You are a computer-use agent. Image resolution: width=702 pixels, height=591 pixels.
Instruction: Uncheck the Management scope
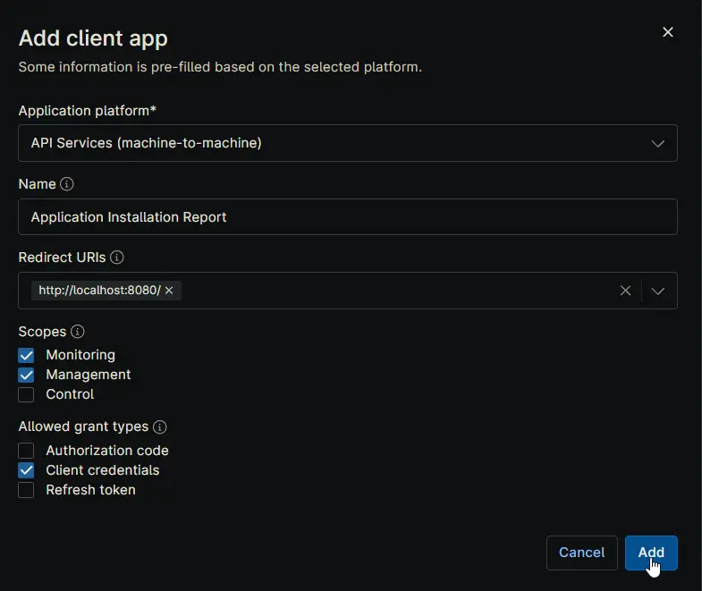[26, 376]
